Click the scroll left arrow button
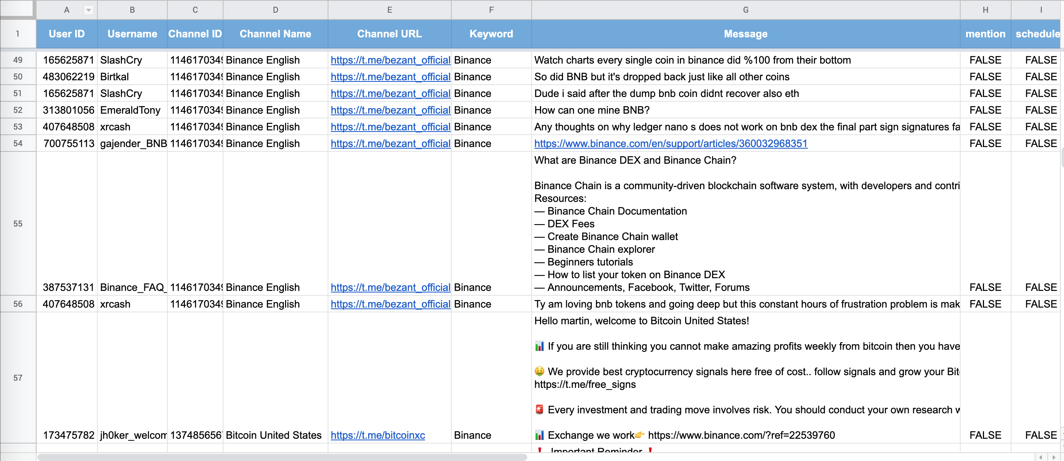The image size is (1064, 461). 1041,457
